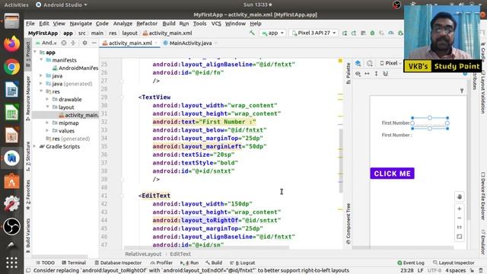This screenshot has height=274, width=487.
Task: Open the Pixel 3 API 27 device dropdown
Action: [314, 33]
